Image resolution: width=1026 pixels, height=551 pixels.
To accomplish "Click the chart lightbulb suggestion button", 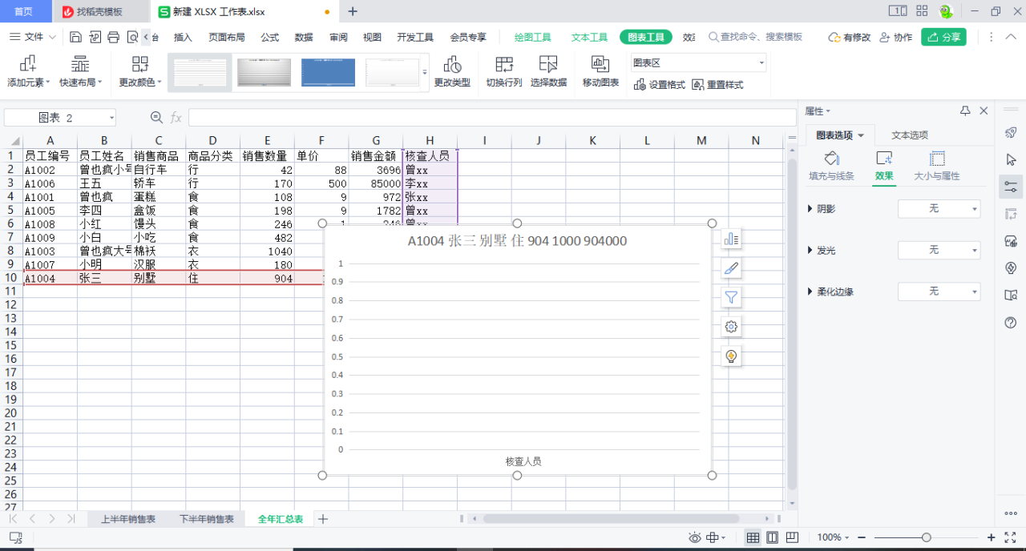I will pos(731,356).
